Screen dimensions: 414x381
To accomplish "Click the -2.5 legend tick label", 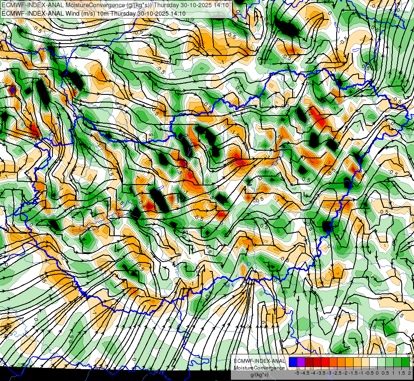I will (337, 373).
